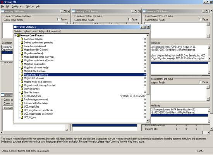Click the Msgs from off-server senders icon
This screenshot has width=213, height=155.
[x=22, y=67]
